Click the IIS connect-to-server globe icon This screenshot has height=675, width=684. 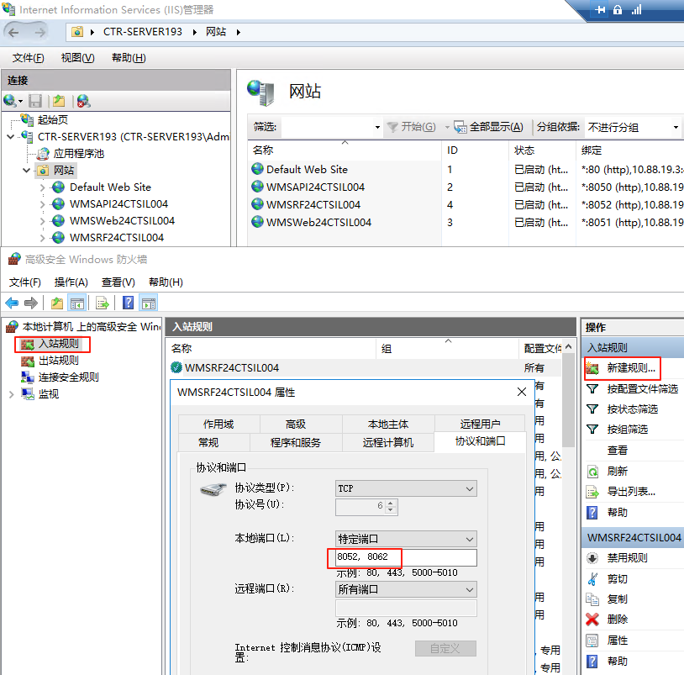tap(10, 101)
